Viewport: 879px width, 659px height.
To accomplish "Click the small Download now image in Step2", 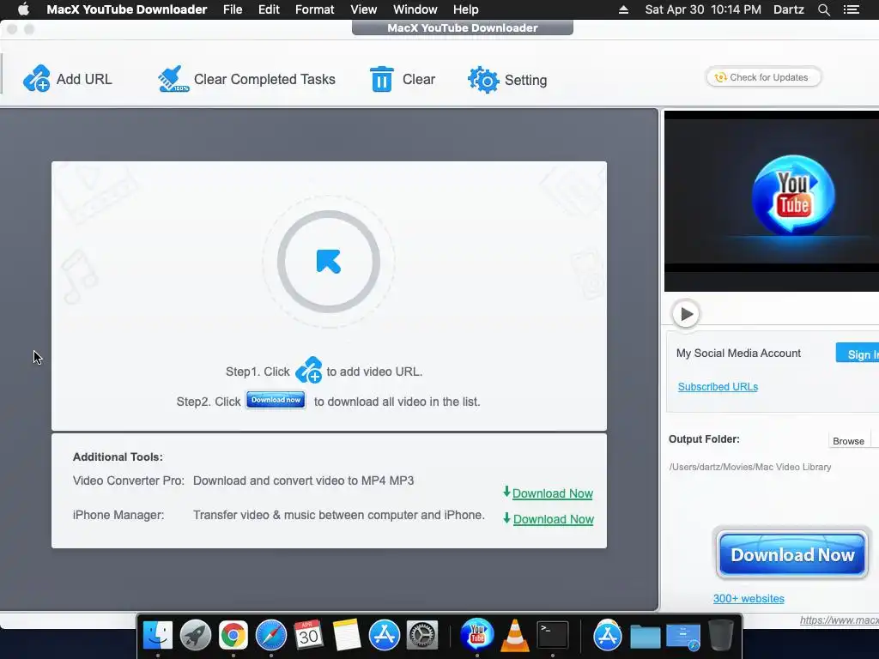I will click(x=276, y=400).
